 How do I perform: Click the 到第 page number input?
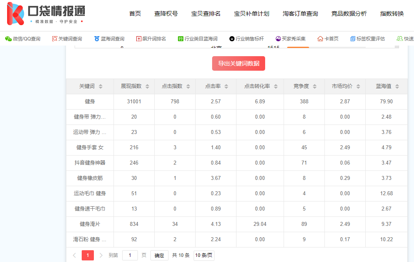130,255
